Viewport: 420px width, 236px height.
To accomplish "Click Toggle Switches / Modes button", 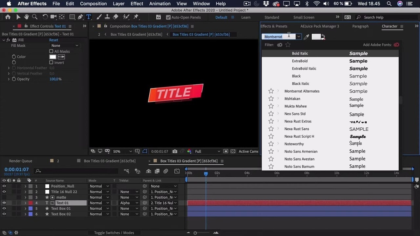I will [114, 233].
